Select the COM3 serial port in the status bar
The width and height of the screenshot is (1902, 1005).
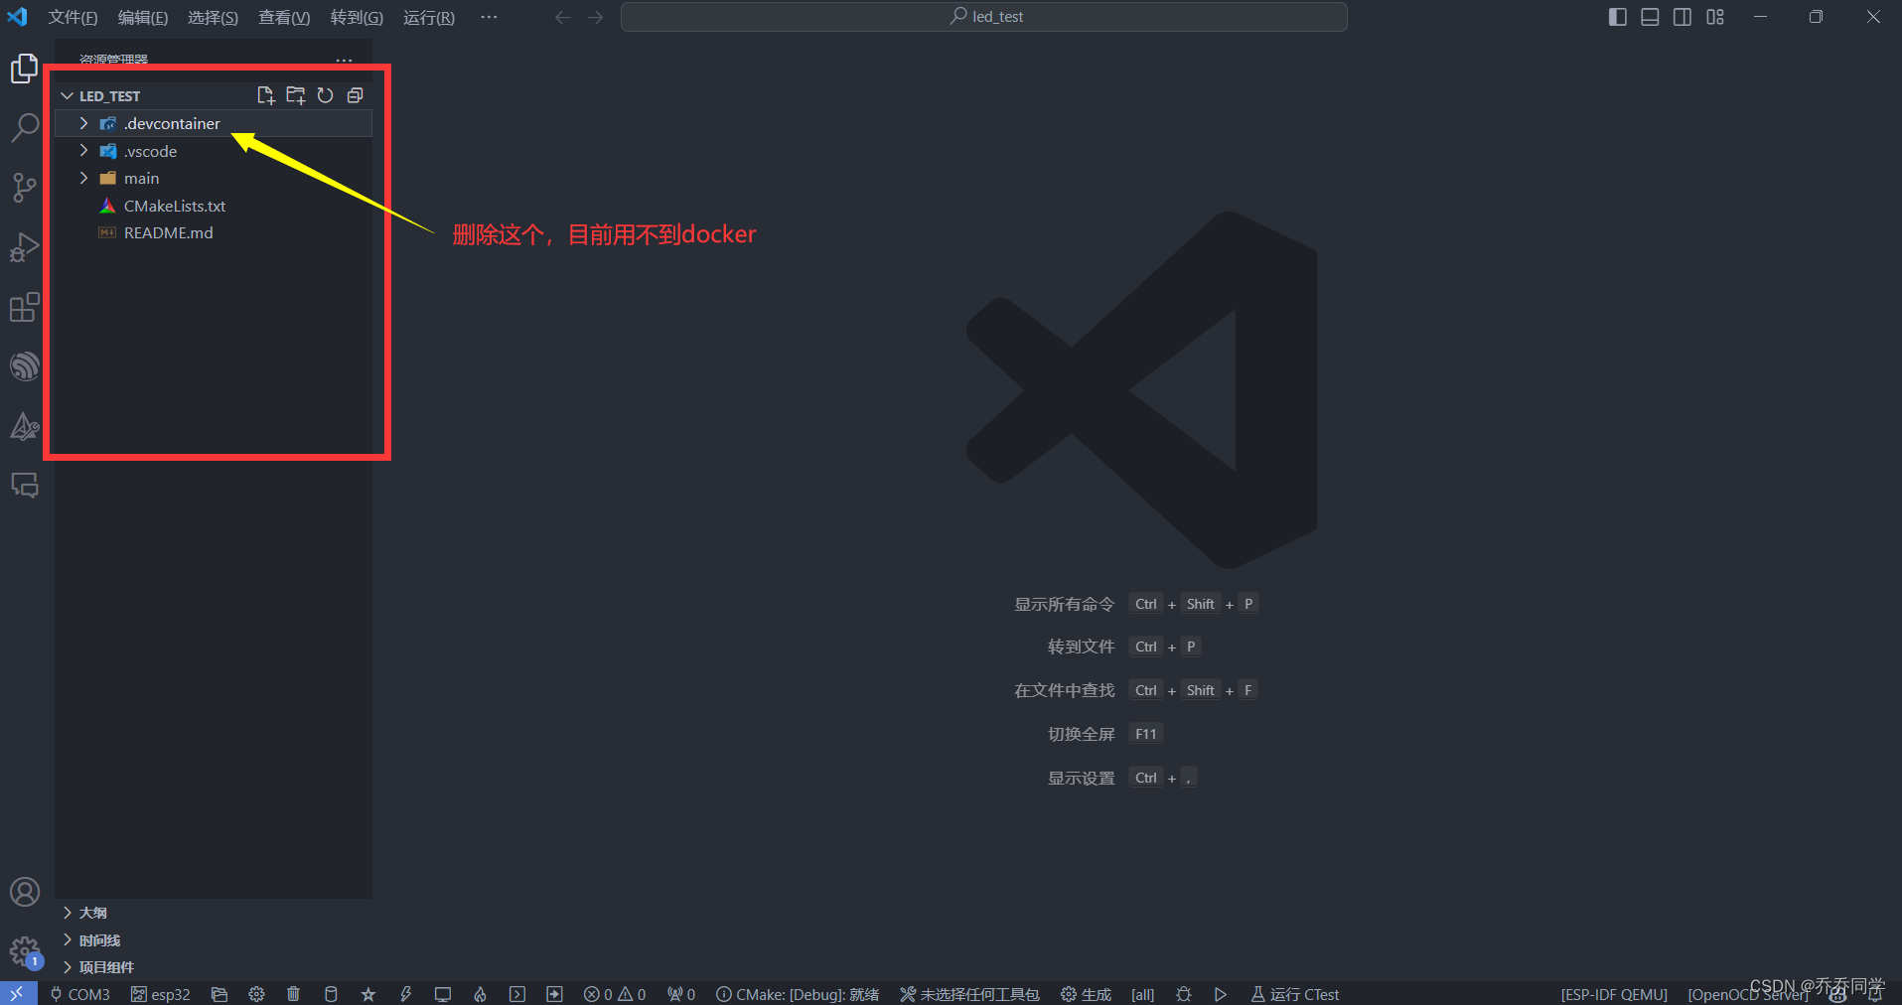[79, 994]
